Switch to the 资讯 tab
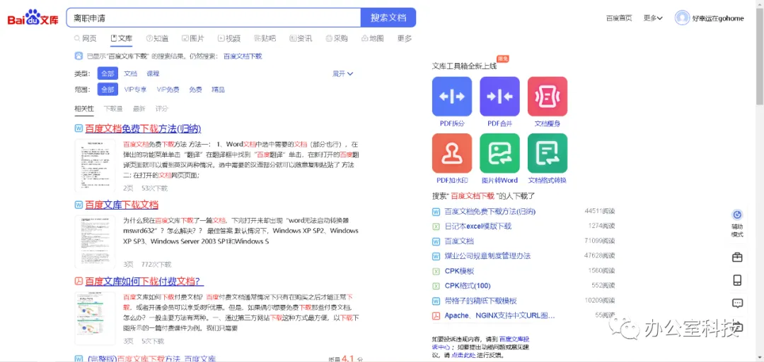The width and height of the screenshot is (764, 362). click(x=301, y=38)
